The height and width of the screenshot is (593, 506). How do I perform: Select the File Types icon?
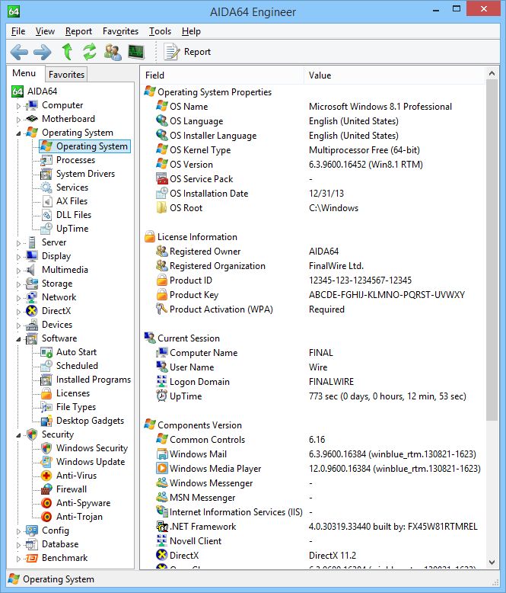click(x=46, y=407)
